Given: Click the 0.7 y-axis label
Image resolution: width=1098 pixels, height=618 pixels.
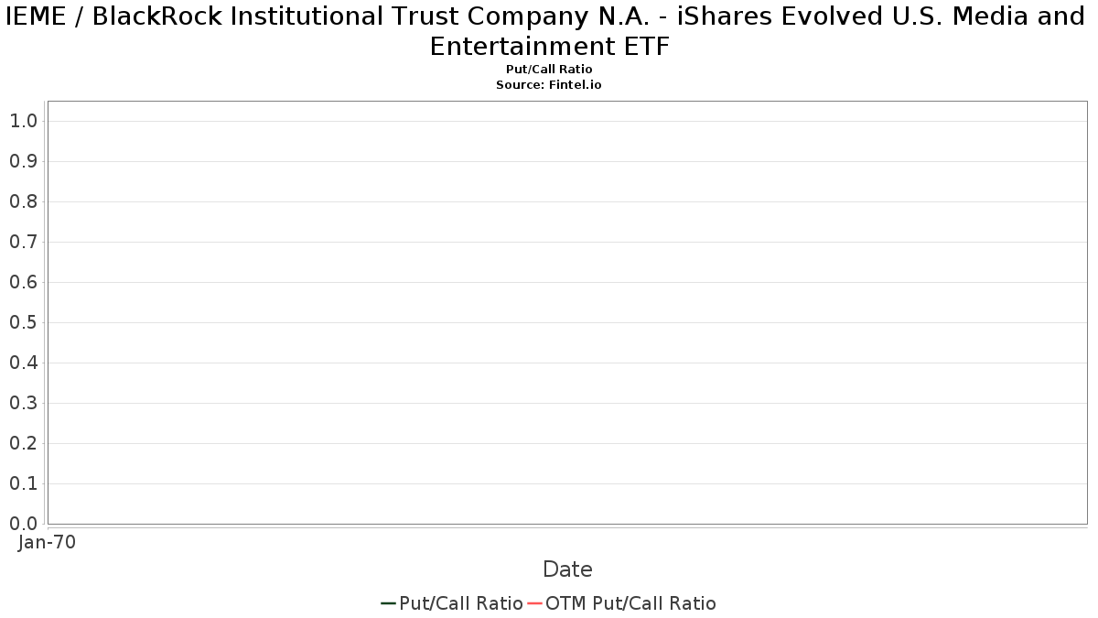Looking at the screenshot, I should pos(24,242).
